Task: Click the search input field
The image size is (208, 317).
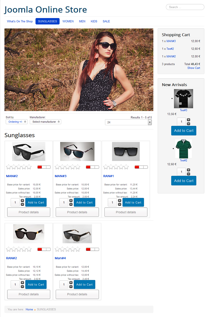Action: (x=185, y=7)
